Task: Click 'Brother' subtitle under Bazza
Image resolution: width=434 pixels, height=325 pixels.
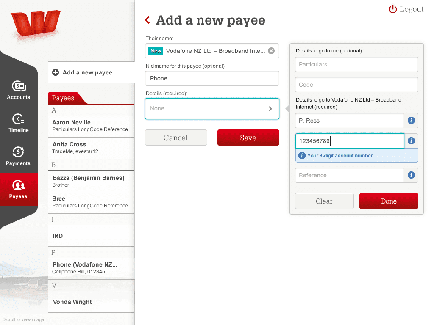Action: coord(61,185)
